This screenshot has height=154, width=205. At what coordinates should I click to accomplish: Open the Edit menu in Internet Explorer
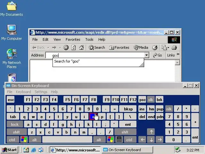(45, 39)
